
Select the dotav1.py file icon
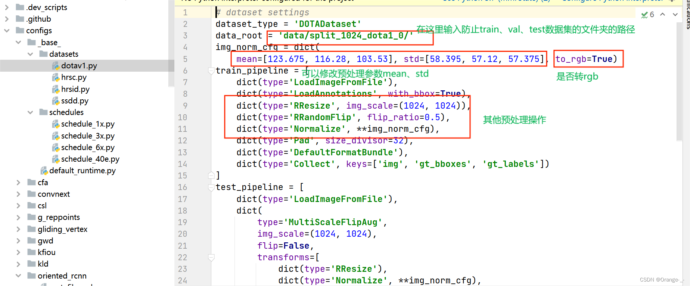tap(56, 66)
